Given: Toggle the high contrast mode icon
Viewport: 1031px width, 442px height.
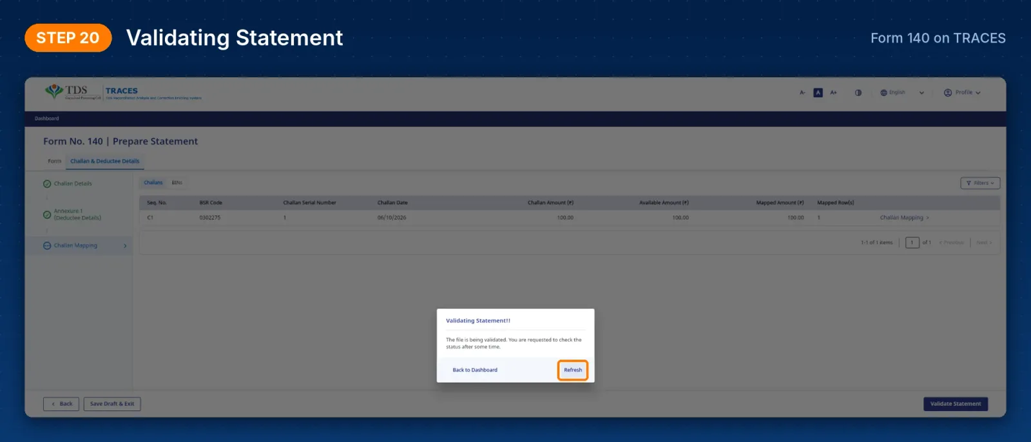Looking at the screenshot, I should [x=858, y=93].
